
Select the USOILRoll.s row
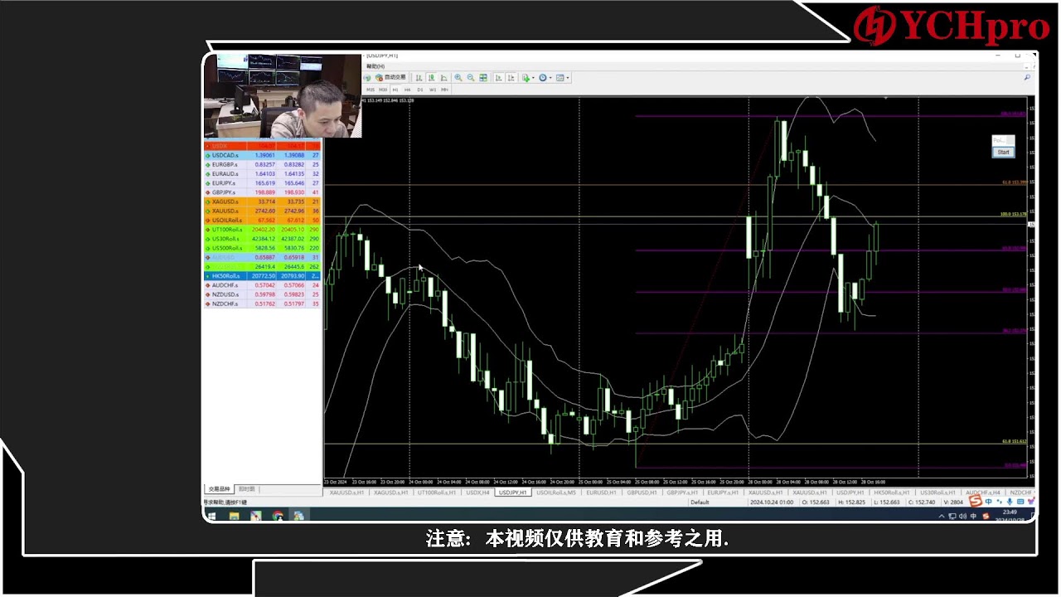262,220
